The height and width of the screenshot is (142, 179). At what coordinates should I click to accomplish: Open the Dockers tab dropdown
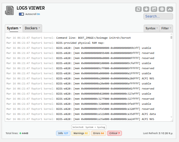[33, 28]
